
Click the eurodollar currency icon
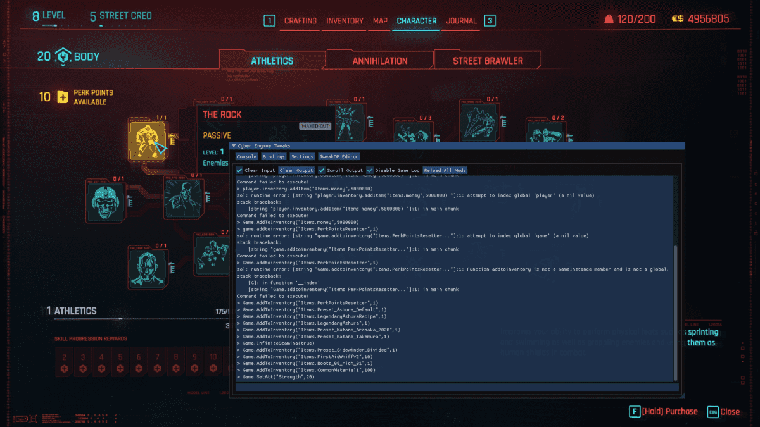click(678, 20)
